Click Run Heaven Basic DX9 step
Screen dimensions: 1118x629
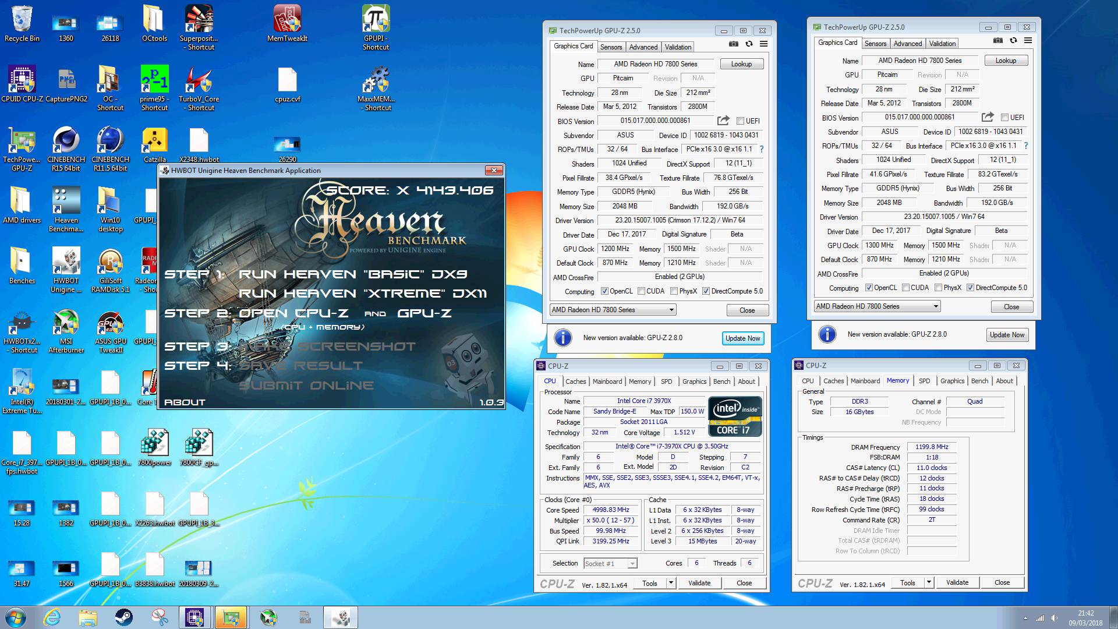click(x=353, y=274)
